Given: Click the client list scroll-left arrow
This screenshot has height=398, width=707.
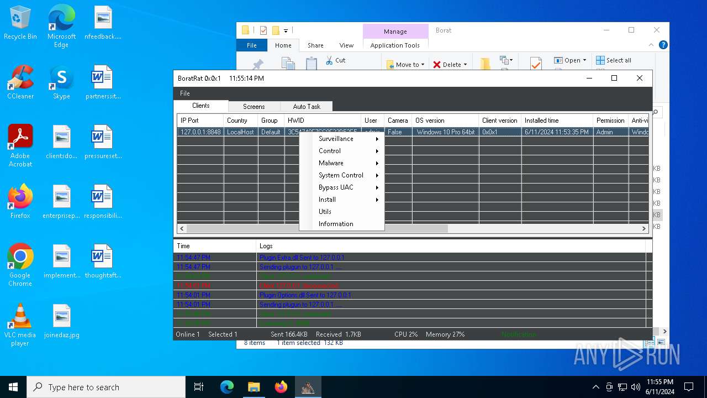Looking at the screenshot, I should point(182,228).
